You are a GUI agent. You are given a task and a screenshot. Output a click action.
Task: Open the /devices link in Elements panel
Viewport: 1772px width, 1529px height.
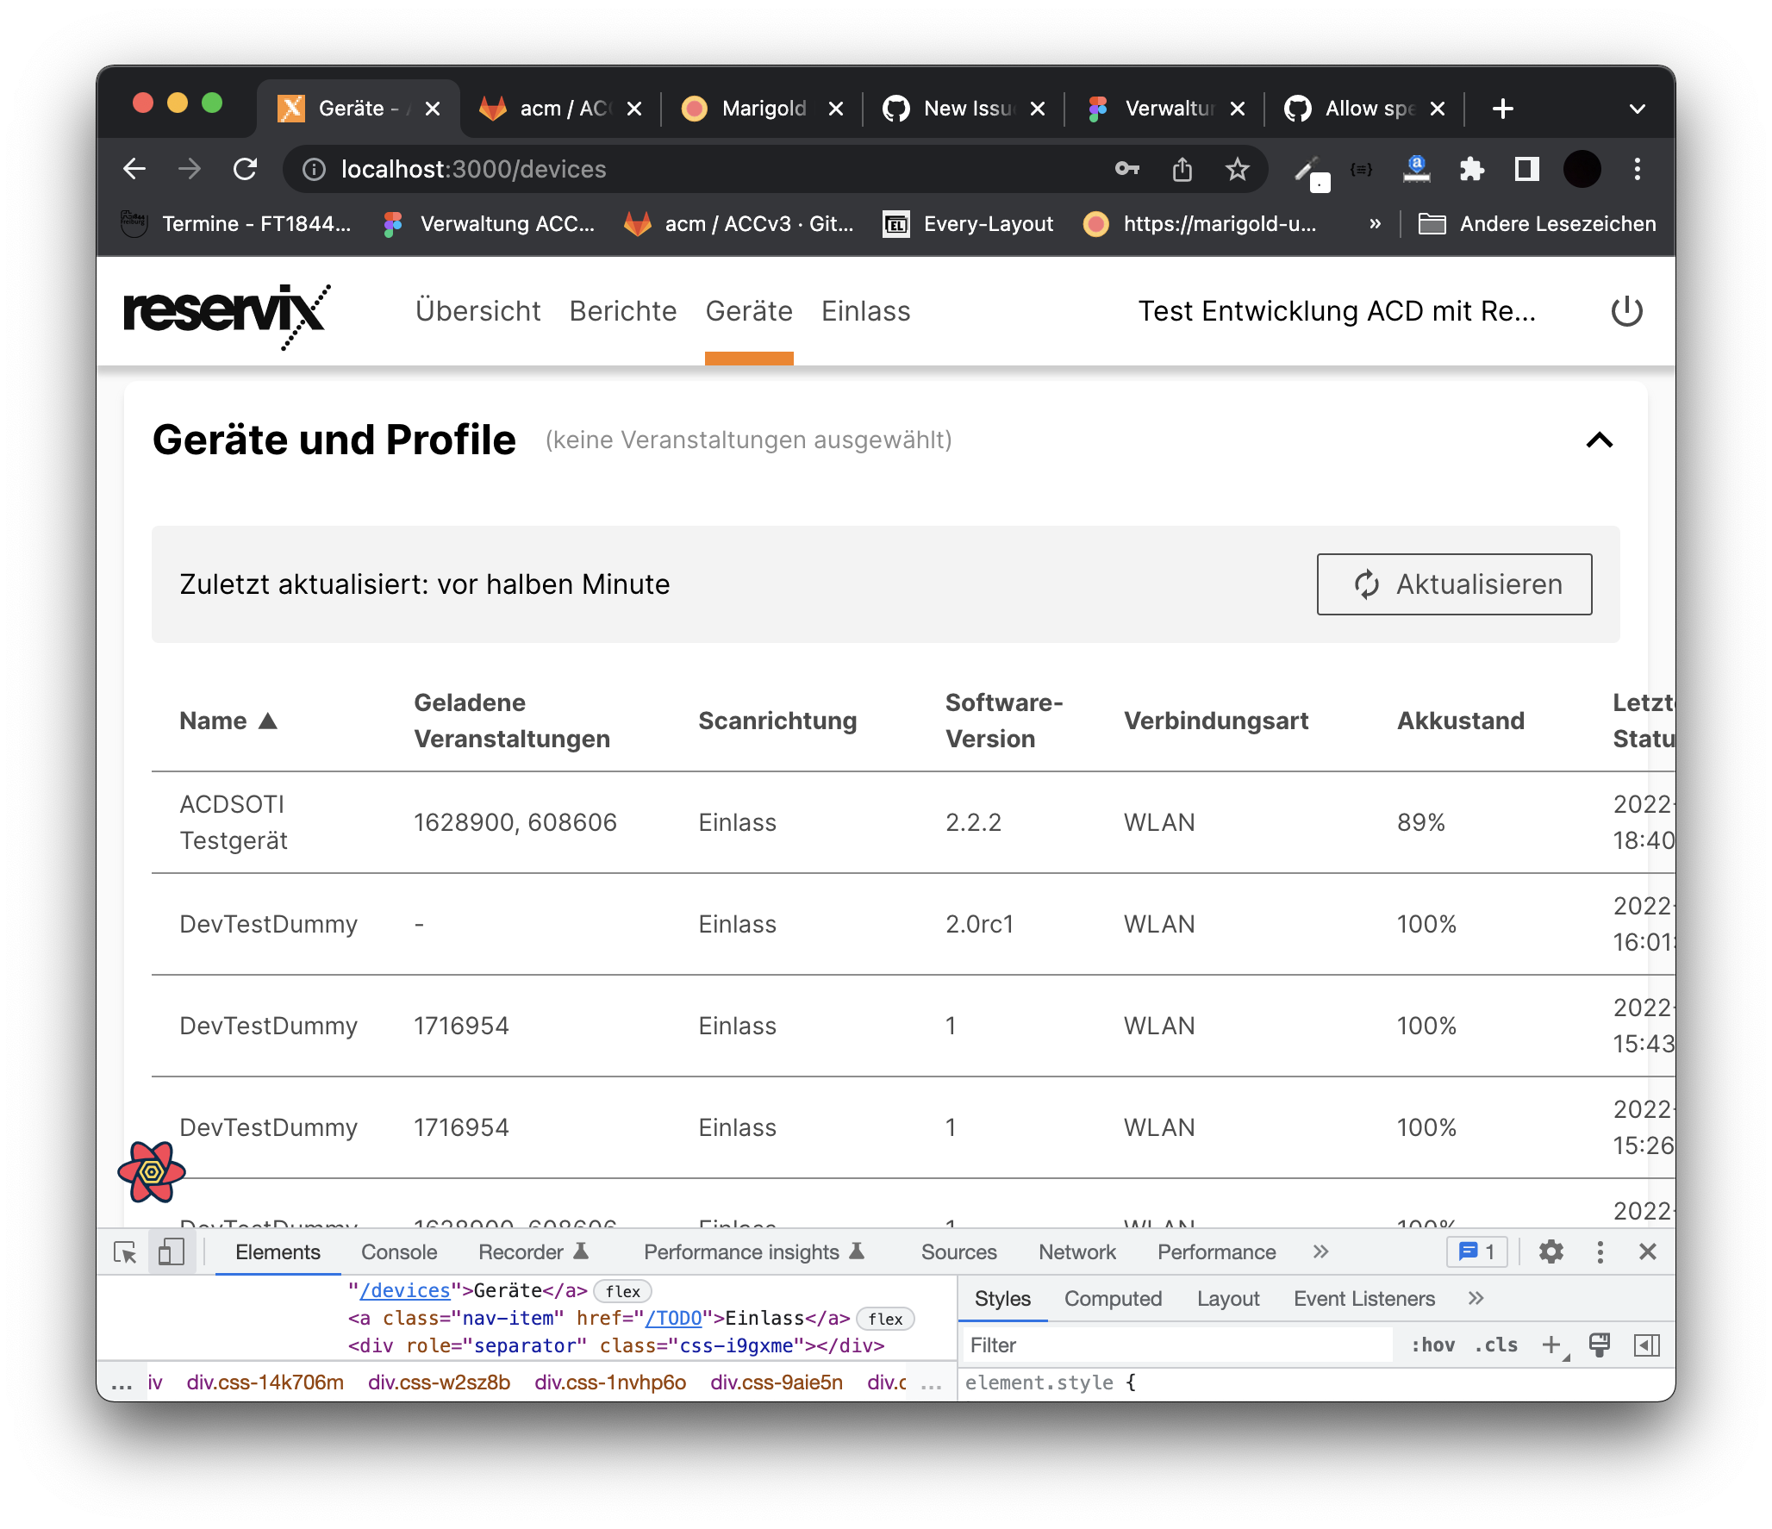coord(403,1289)
